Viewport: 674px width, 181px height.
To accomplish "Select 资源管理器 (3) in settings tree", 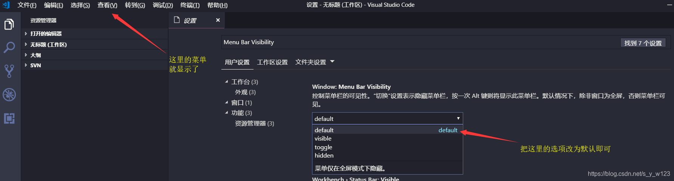I will 255,123.
